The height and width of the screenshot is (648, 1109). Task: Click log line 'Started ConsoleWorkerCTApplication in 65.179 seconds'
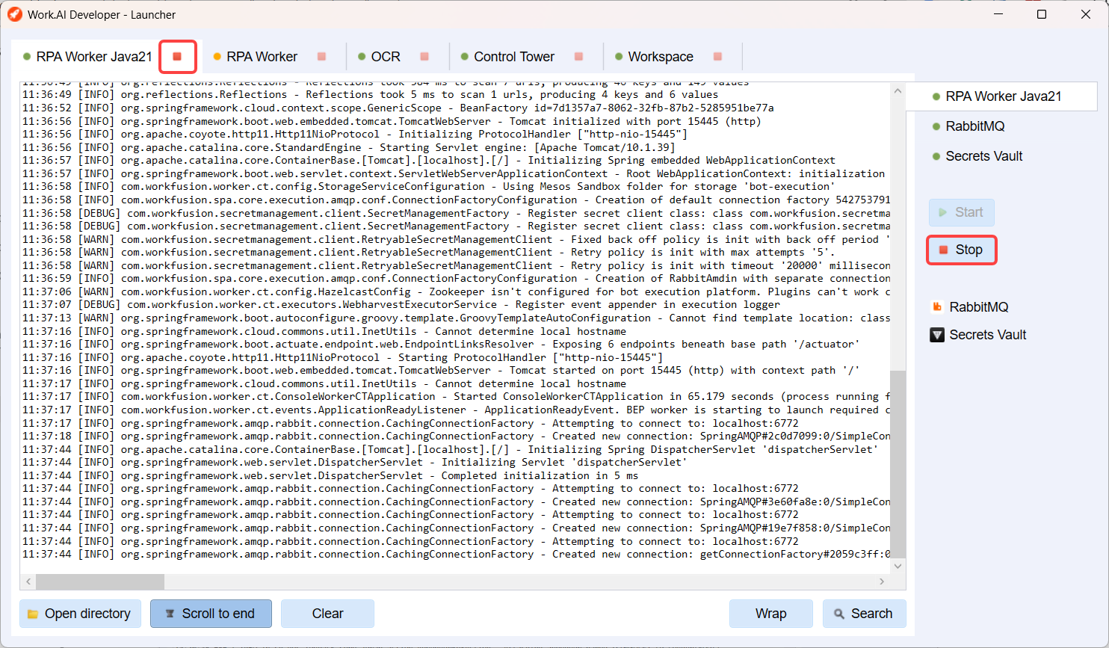(456, 397)
